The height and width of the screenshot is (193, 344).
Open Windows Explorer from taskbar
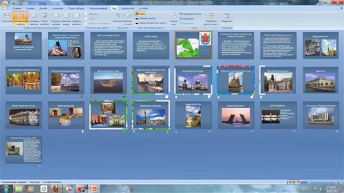point(19,189)
